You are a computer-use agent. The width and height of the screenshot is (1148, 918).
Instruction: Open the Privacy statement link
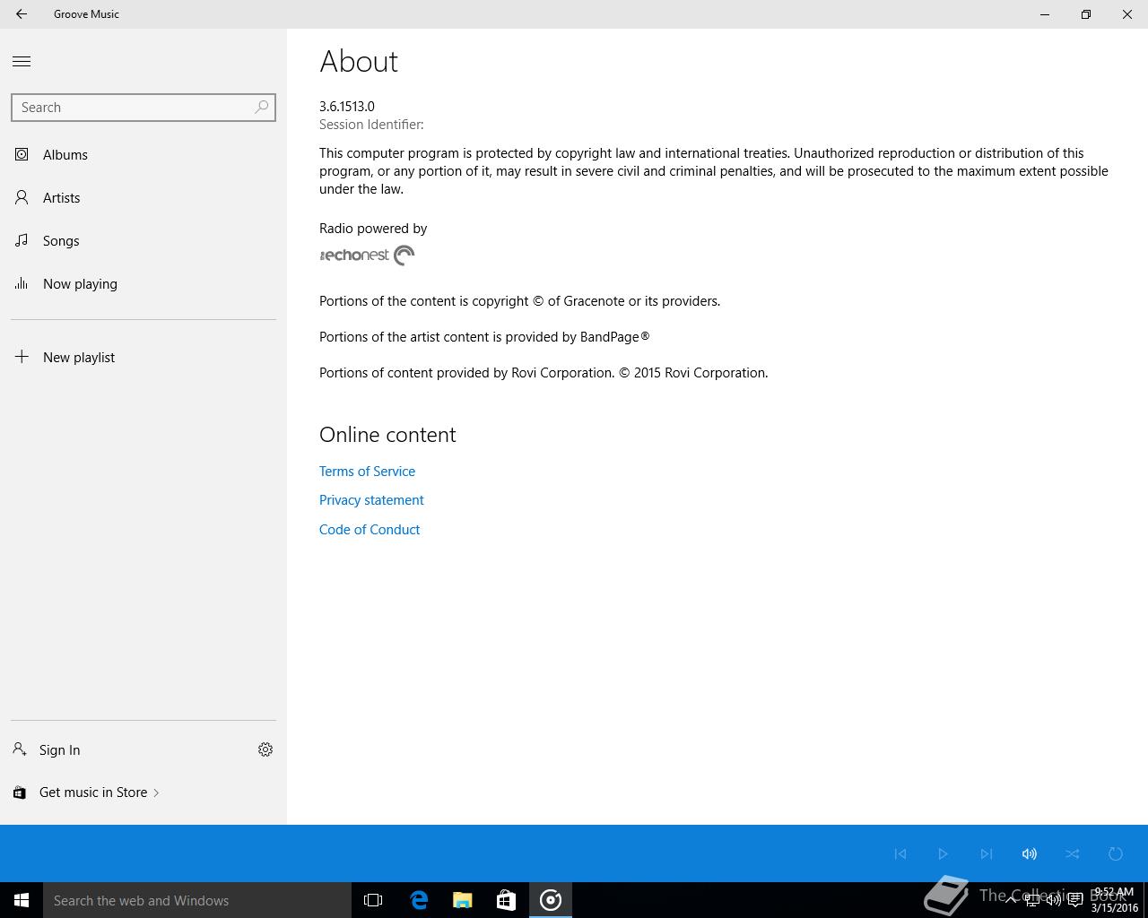pos(371,500)
